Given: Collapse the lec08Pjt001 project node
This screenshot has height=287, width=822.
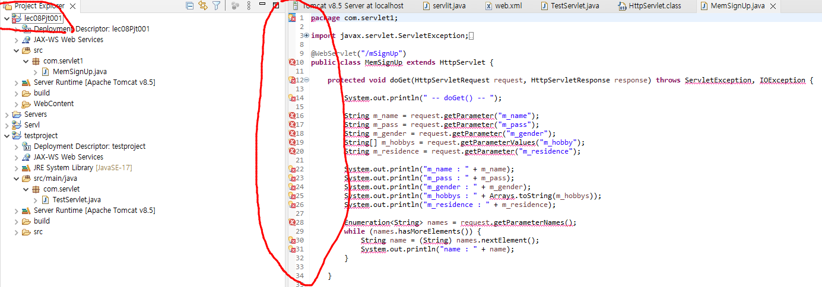Looking at the screenshot, I should [x=7, y=18].
